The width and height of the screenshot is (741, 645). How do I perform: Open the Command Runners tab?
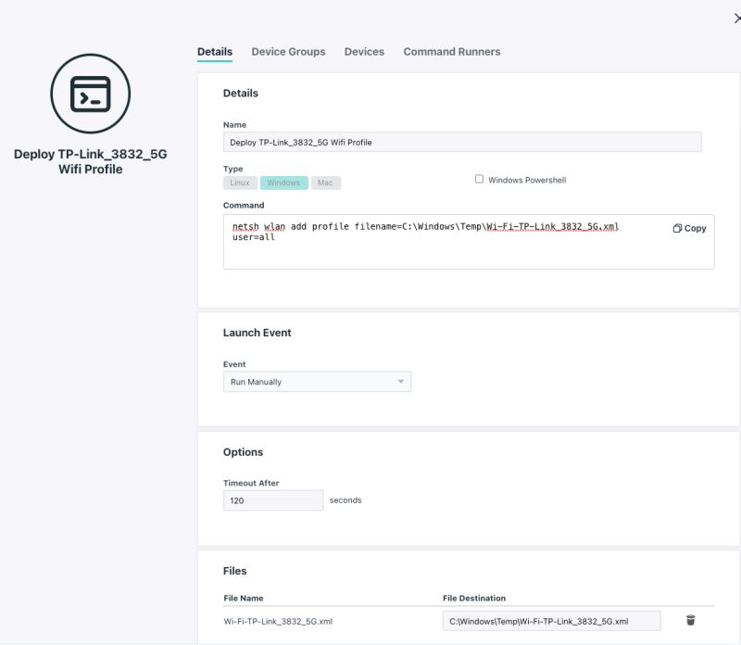pos(451,52)
